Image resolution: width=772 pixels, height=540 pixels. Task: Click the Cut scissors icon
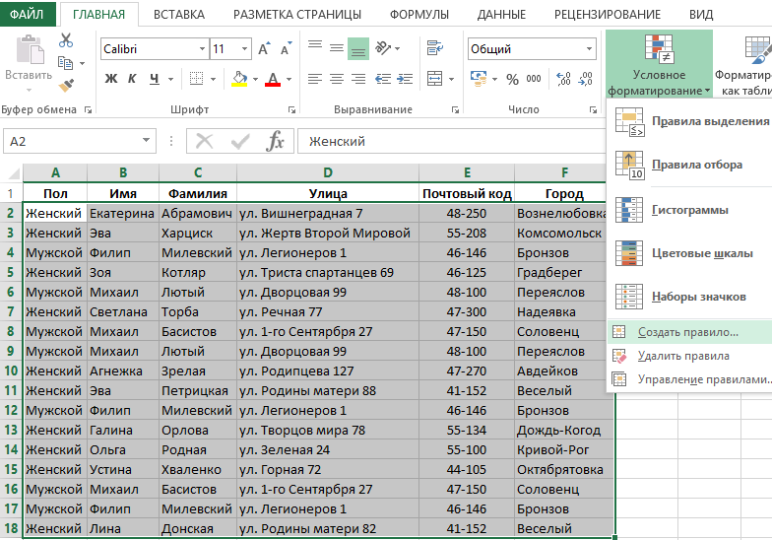pyautogui.click(x=66, y=40)
